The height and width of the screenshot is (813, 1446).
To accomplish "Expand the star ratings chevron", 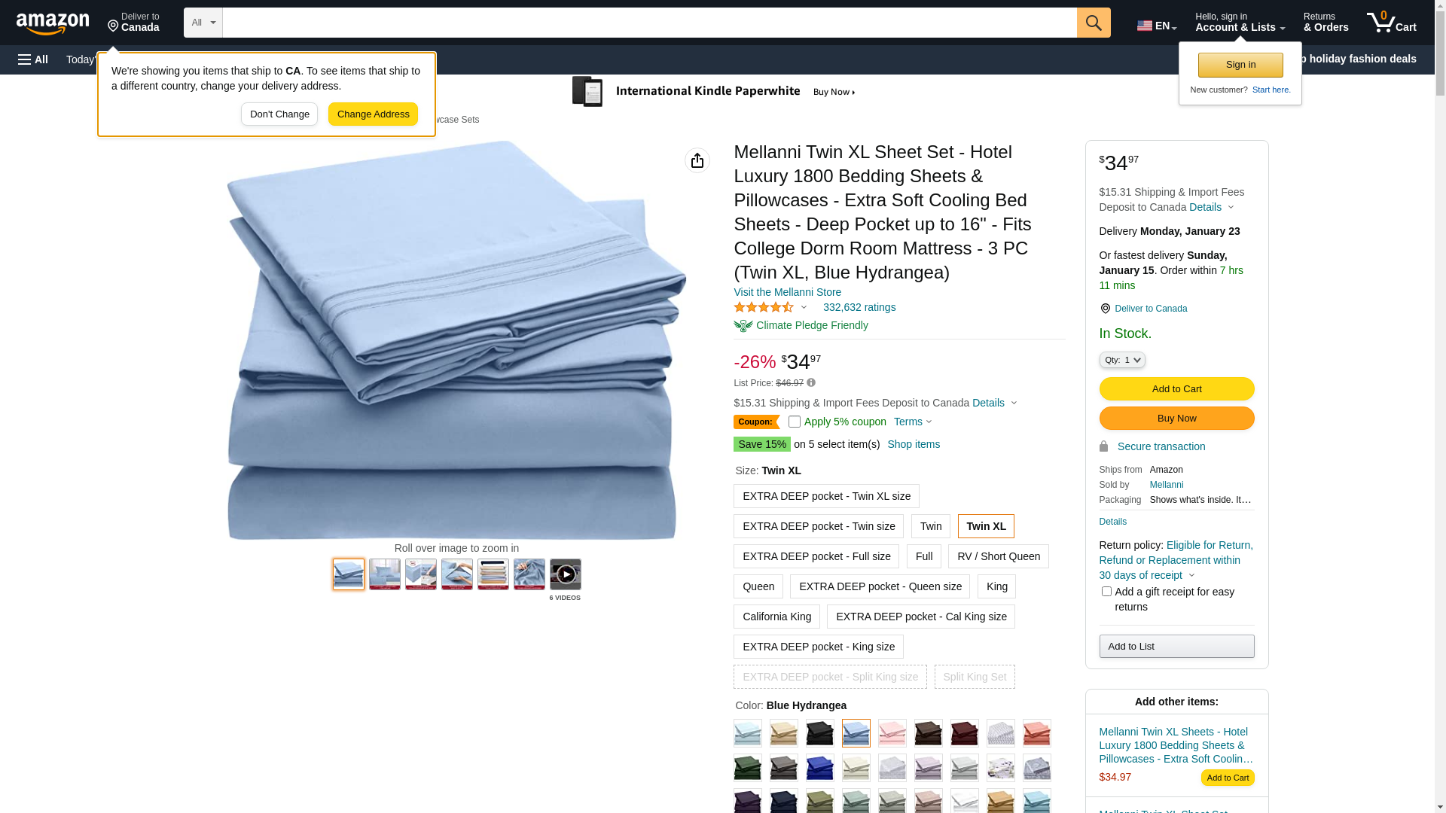I will 804,307.
